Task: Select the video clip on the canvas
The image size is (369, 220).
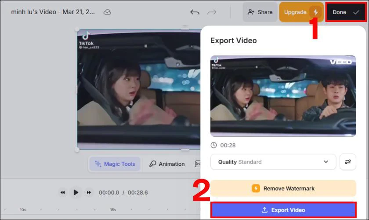Action: click(139, 89)
